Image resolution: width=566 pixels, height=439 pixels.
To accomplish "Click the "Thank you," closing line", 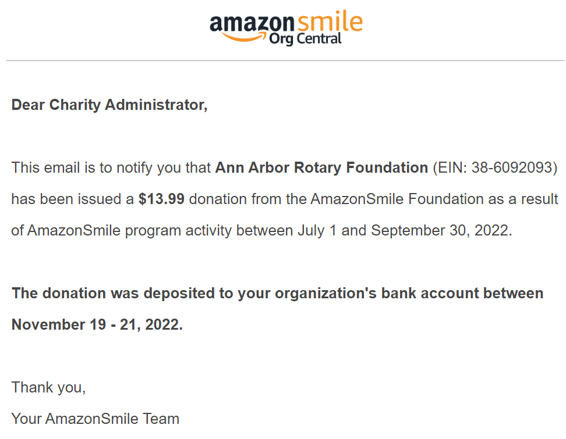I will (x=48, y=387).
